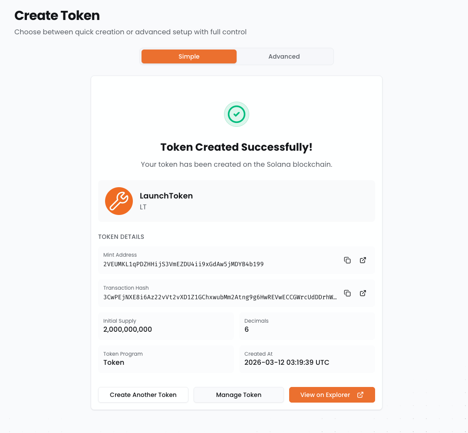
Task: Click the Initial Supply value 2,000,000,000
Action: 128,329
